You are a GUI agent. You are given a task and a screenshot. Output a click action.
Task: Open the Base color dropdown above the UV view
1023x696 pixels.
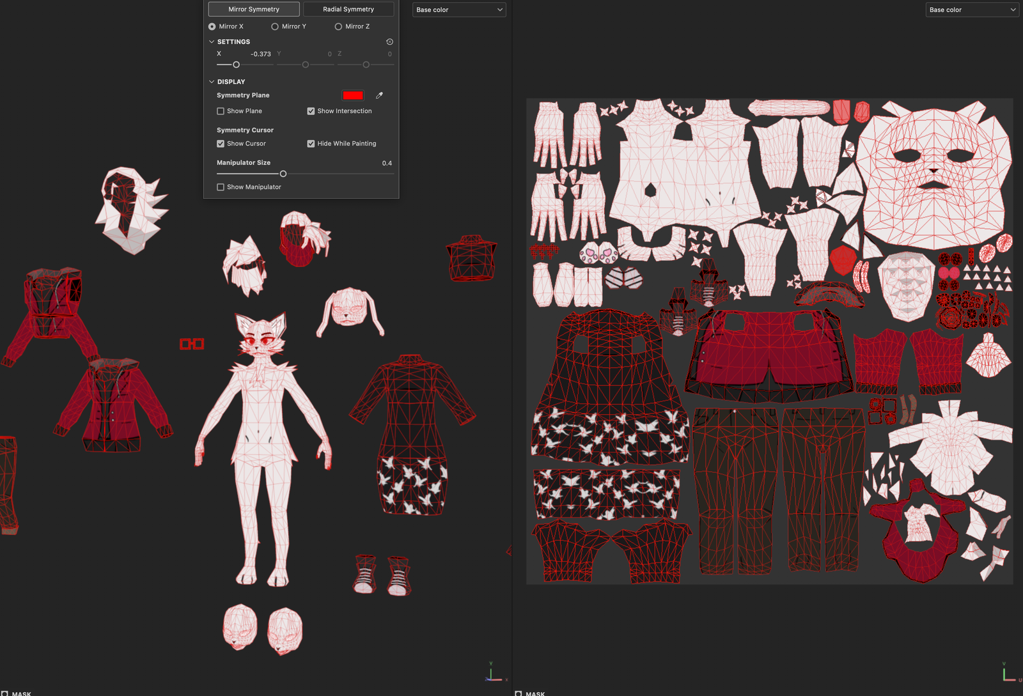[972, 10]
